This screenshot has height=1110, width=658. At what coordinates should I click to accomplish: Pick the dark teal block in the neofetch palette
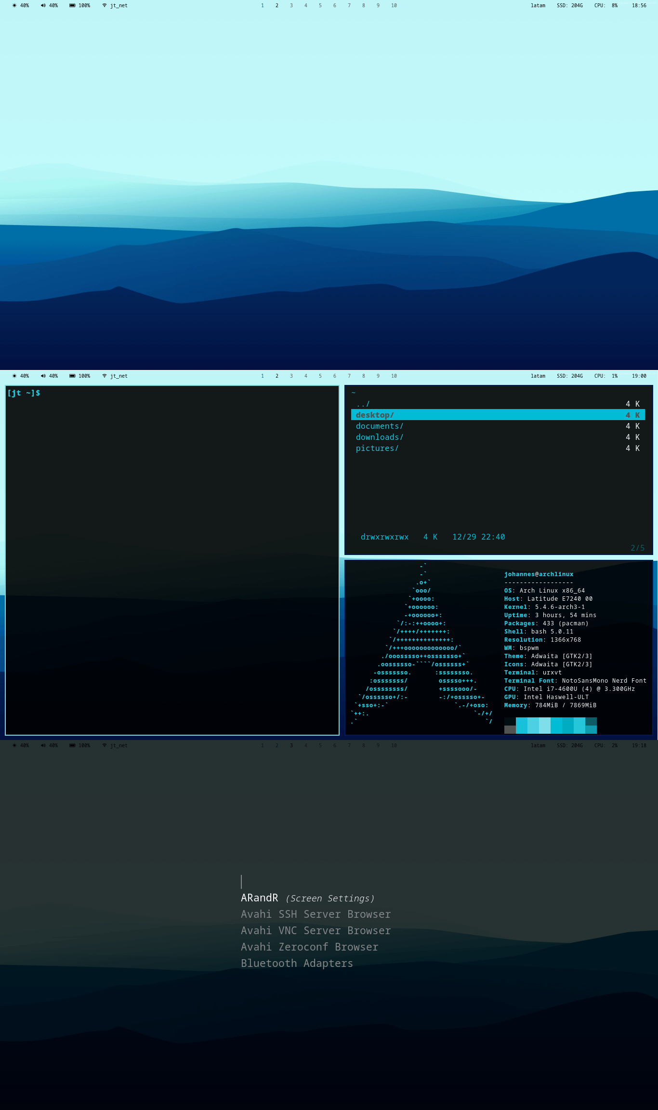591,721
